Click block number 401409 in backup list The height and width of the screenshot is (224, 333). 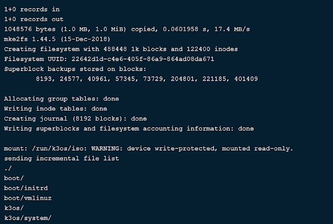coord(246,79)
